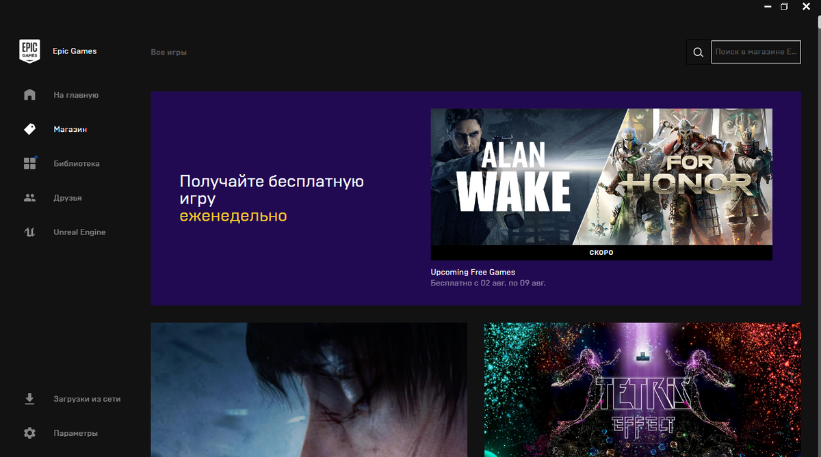Screen dimensions: 821x457
Task: Go to На главную in the sidebar
Action: pyautogui.click(x=76, y=95)
